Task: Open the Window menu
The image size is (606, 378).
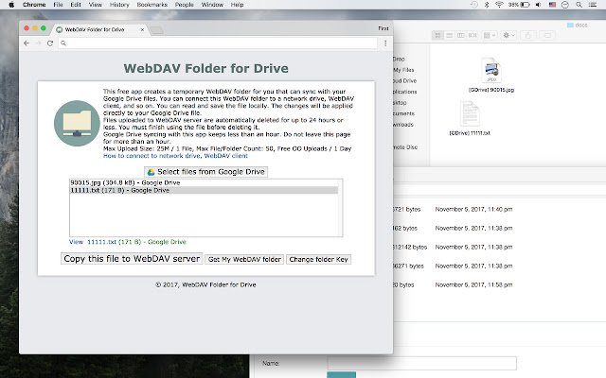Action: coord(212,5)
